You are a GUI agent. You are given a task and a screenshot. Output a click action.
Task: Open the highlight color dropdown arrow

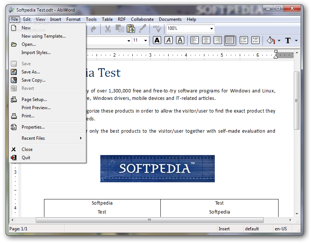point(279,41)
